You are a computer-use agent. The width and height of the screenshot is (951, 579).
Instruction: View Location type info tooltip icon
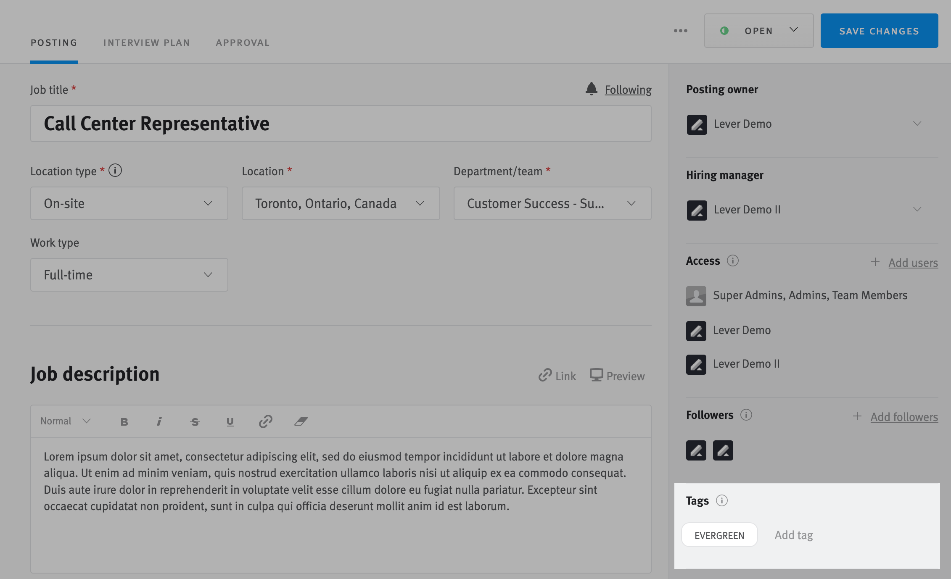[115, 171]
